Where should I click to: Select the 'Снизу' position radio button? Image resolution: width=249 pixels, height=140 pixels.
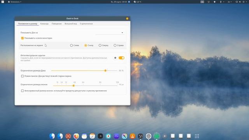(x=86, y=45)
